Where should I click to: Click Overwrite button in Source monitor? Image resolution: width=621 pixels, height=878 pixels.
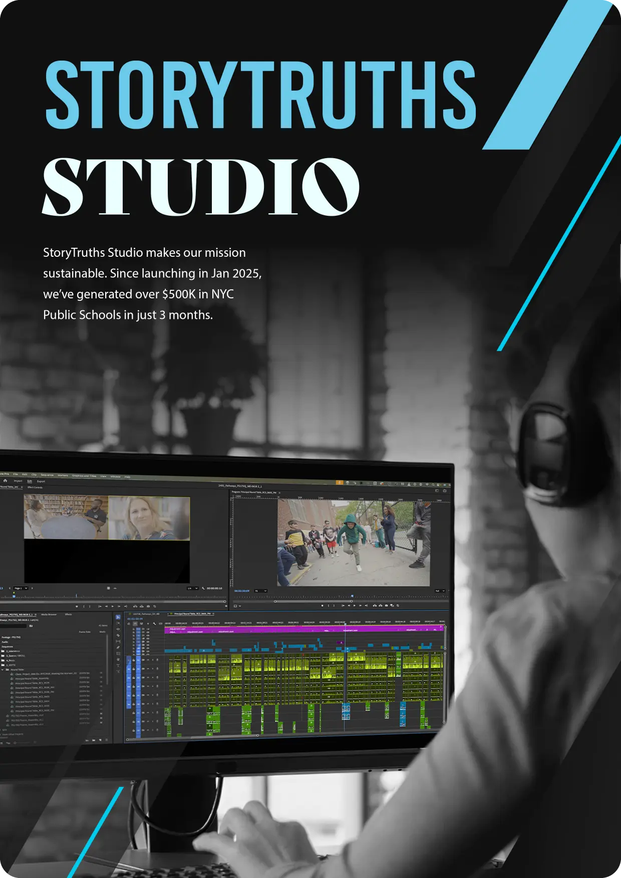[x=142, y=606]
